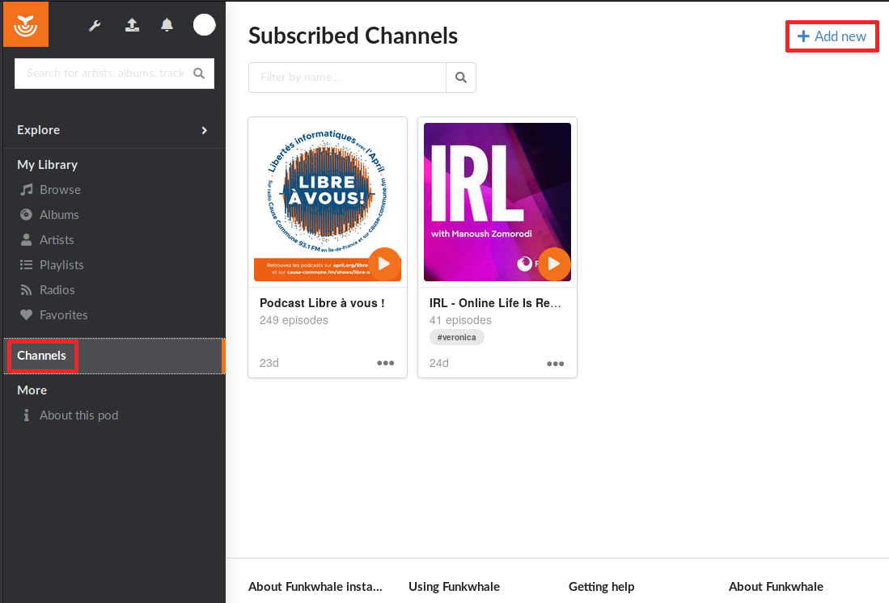
Task: Click the Funkwhale logo icon
Action: (x=26, y=24)
